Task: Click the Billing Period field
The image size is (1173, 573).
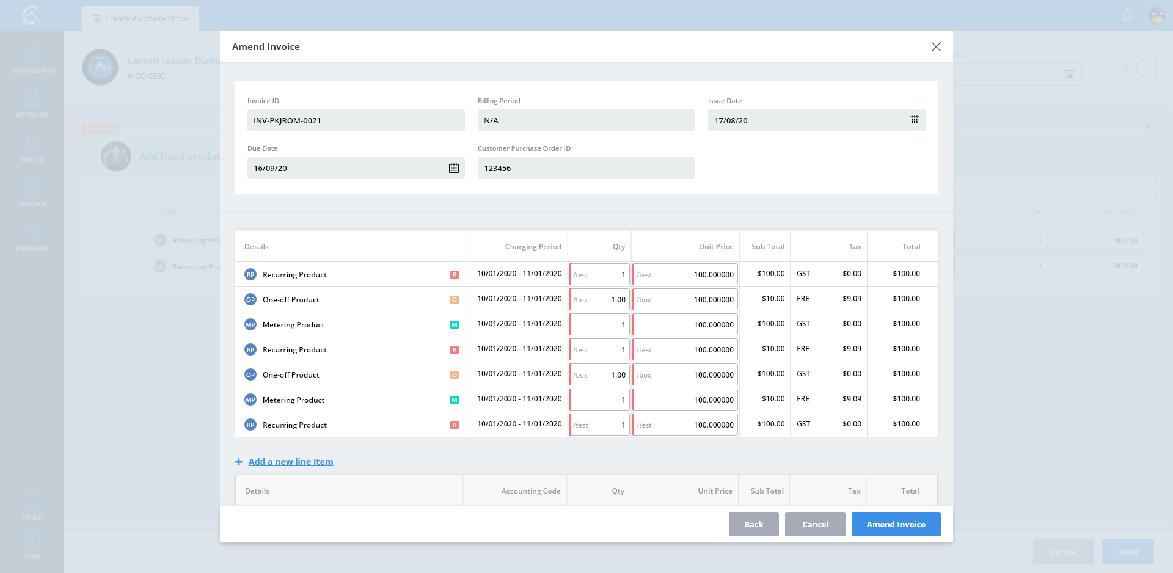Action: coord(586,120)
